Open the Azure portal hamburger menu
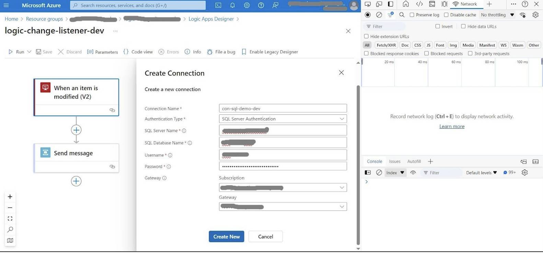Image resolution: width=543 pixels, height=253 pixels. pyautogui.click(x=6, y=5)
